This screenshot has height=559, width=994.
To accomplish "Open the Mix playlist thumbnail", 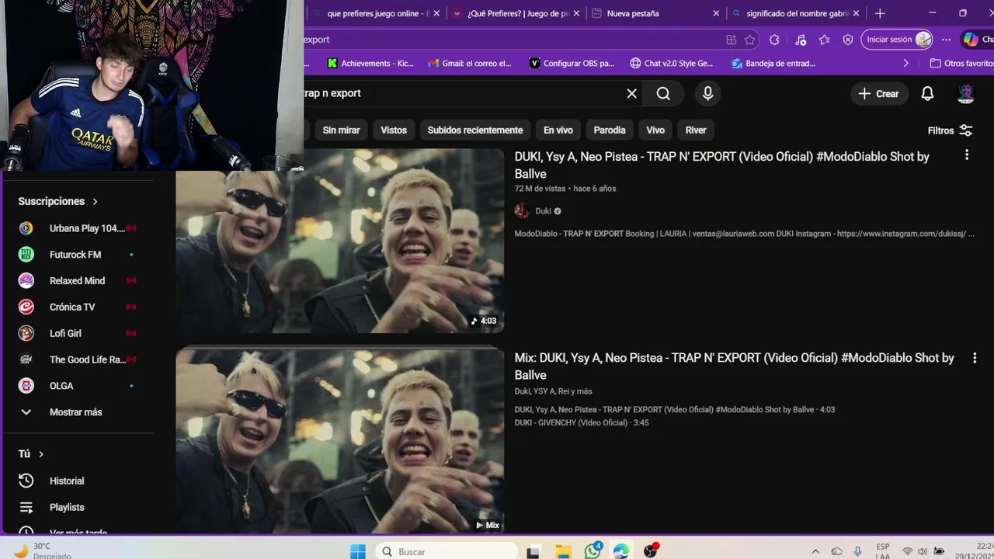I will coord(340,442).
